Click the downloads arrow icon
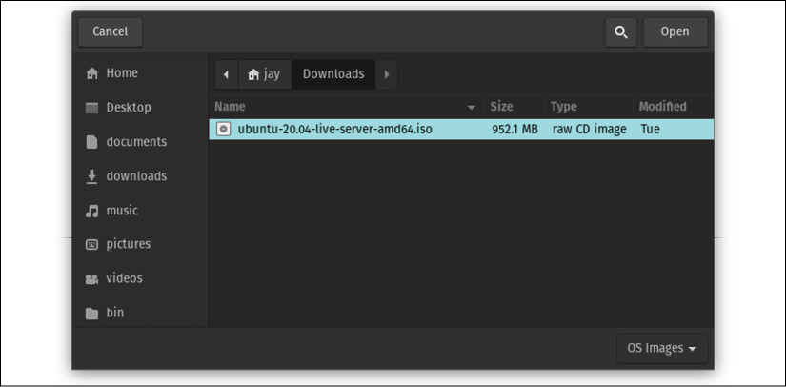Viewport: 786px width, 387px height. [91, 176]
